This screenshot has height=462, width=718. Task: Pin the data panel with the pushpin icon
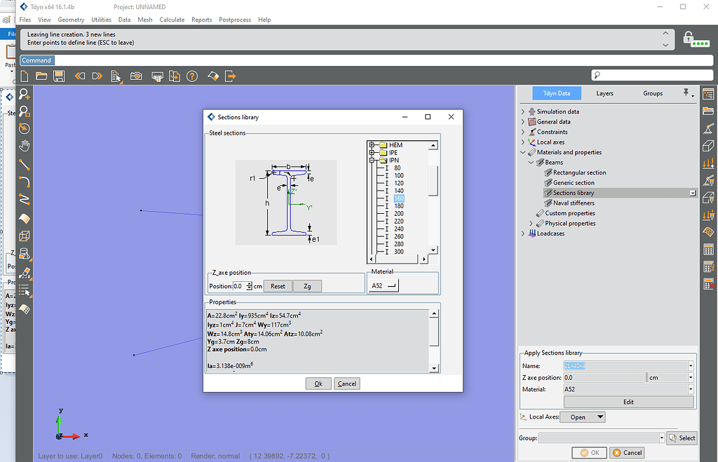coord(686,93)
